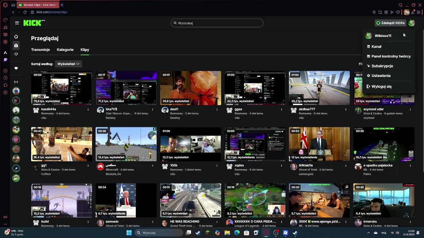Open options menu for kasdk44a clip
The height and width of the screenshot is (238, 424).
[x=88, y=109]
